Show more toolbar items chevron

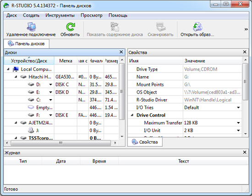tap(246, 29)
